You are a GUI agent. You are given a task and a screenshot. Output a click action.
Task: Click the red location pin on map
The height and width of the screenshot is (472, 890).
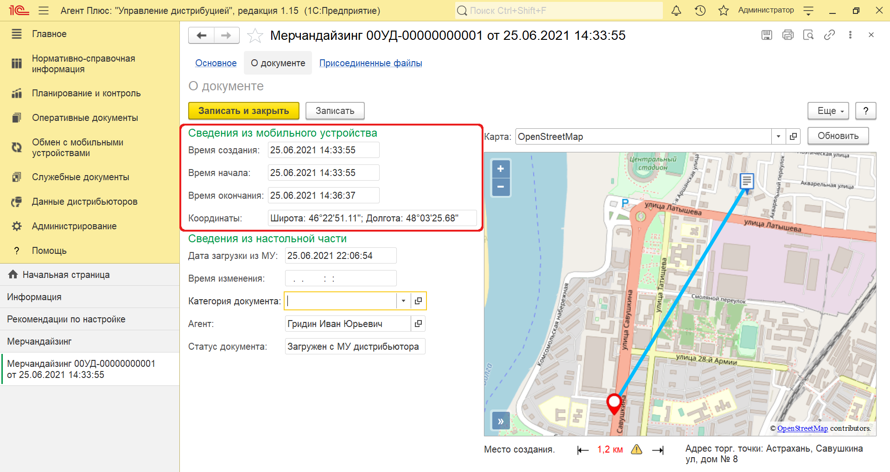tap(614, 403)
